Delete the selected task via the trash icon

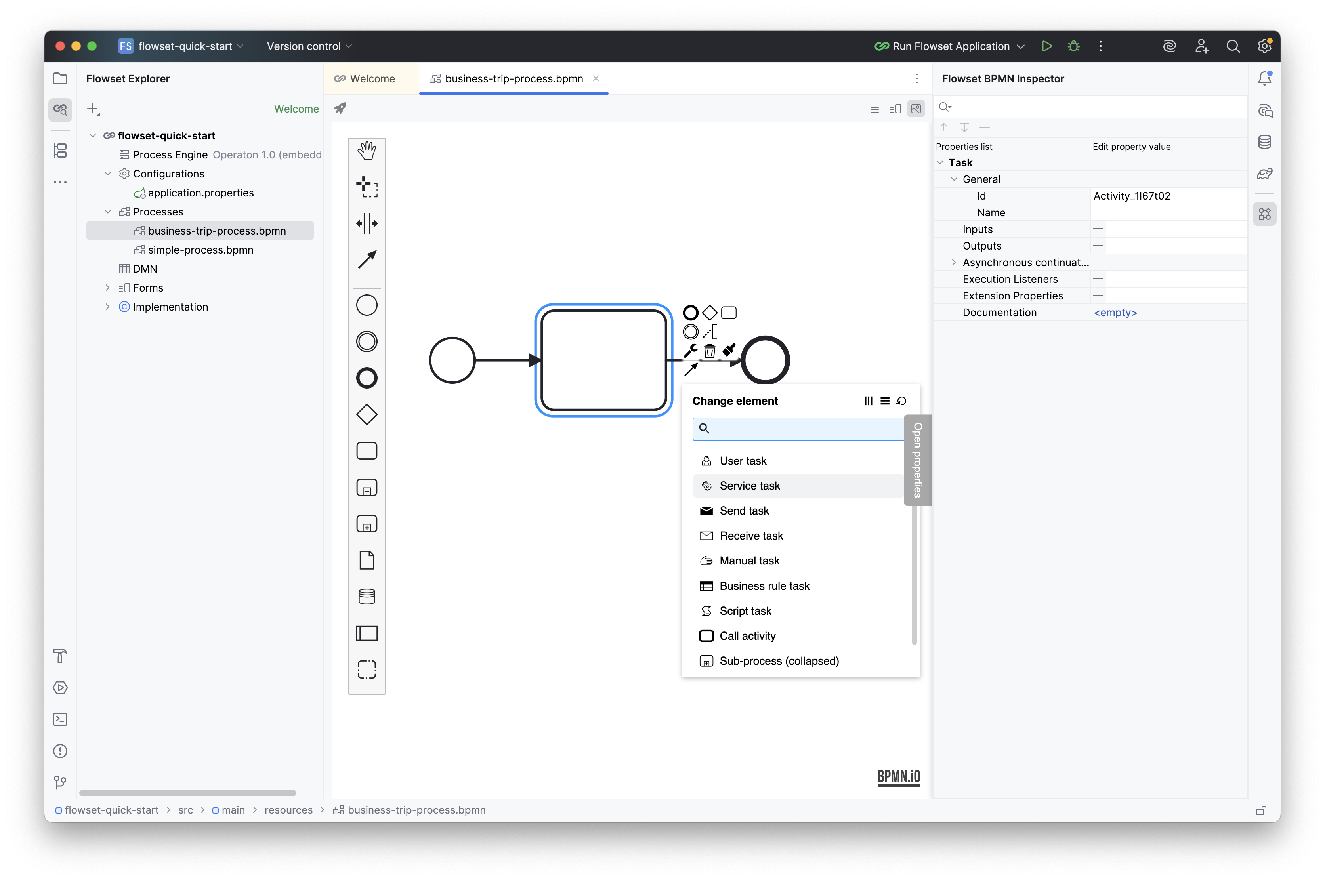point(710,351)
